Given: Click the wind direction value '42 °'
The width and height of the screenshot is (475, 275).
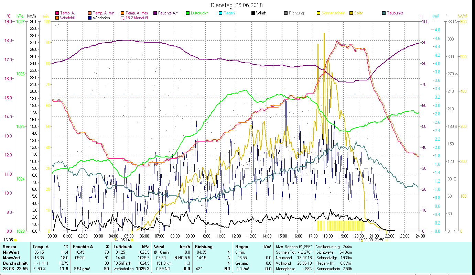Looking at the screenshot, I should click(199, 269).
